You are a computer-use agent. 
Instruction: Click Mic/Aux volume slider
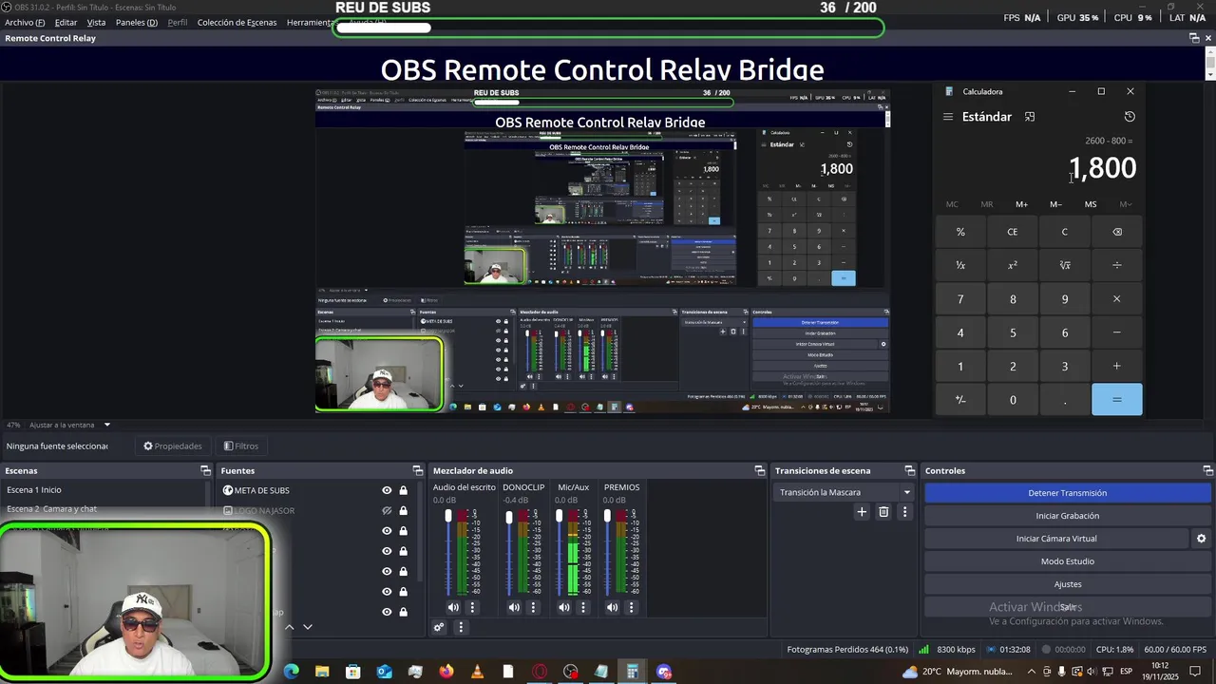tap(559, 552)
